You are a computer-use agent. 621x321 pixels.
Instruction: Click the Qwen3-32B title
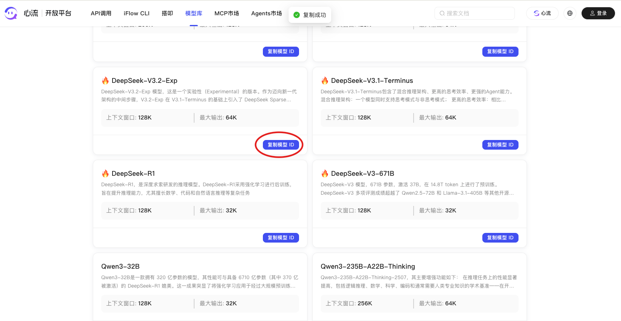click(x=120, y=266)
